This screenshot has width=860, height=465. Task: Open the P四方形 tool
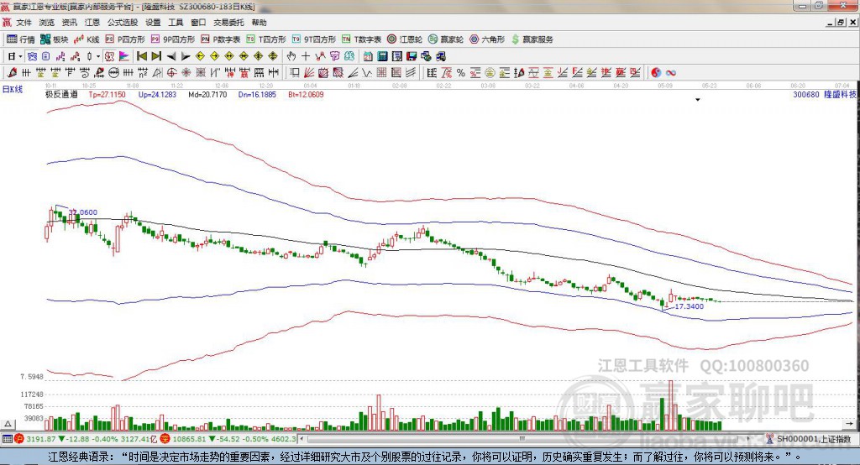(125, 39)
